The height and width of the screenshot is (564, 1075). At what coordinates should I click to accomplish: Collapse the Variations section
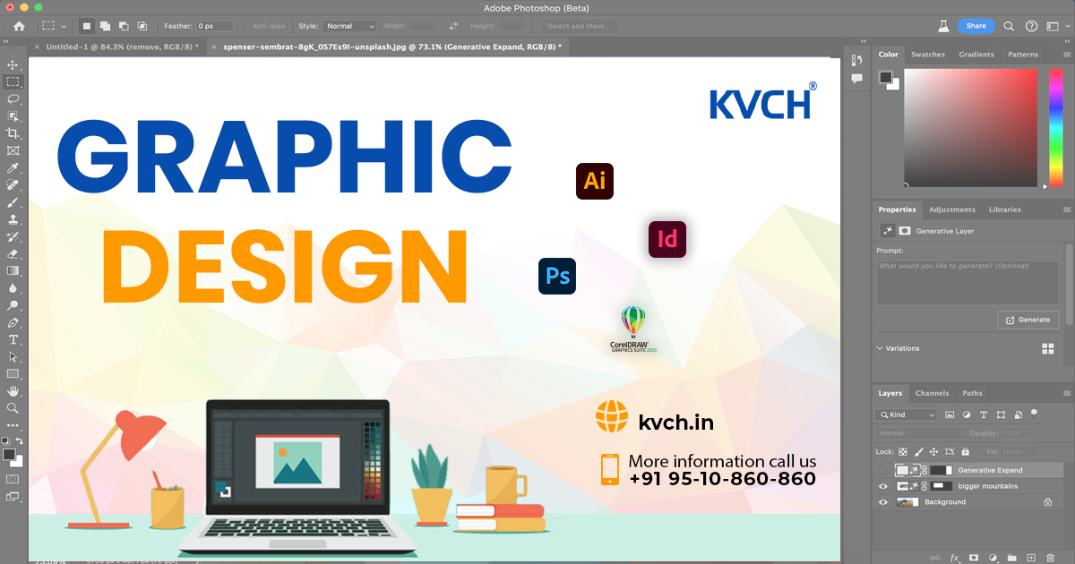click(x=880, y=348)
